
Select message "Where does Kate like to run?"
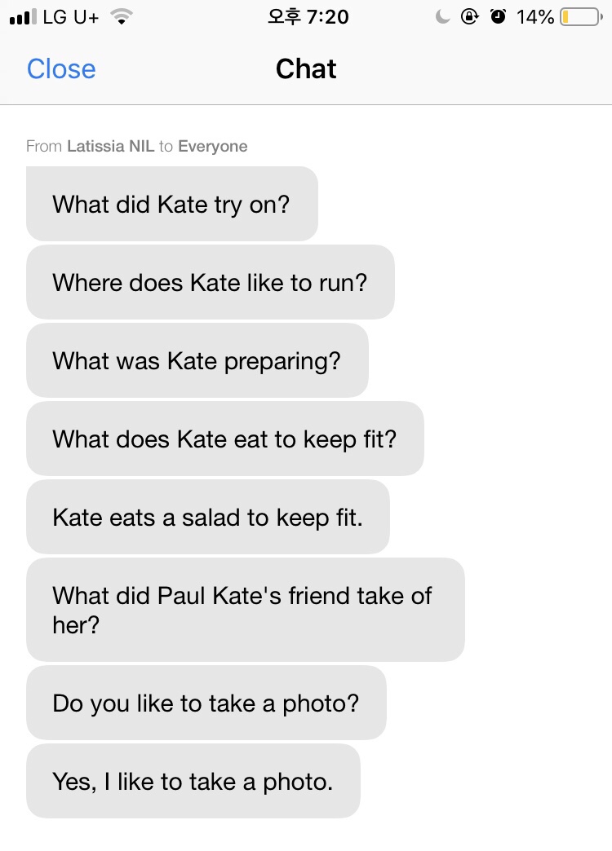[x=211, y=282]
